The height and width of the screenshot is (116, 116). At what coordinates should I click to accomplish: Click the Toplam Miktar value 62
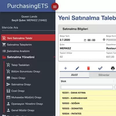[x=61, y=57]
